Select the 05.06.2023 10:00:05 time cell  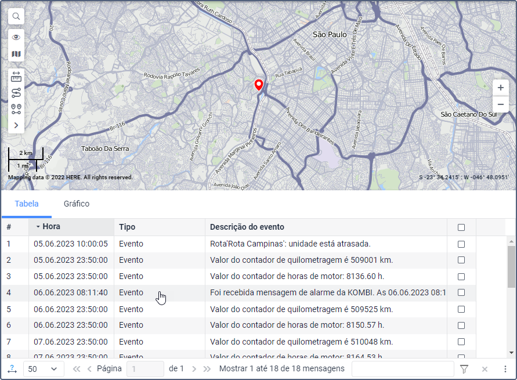[71, 244]
